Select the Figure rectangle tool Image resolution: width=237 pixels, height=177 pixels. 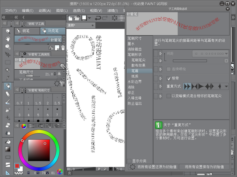coord(8,157)
